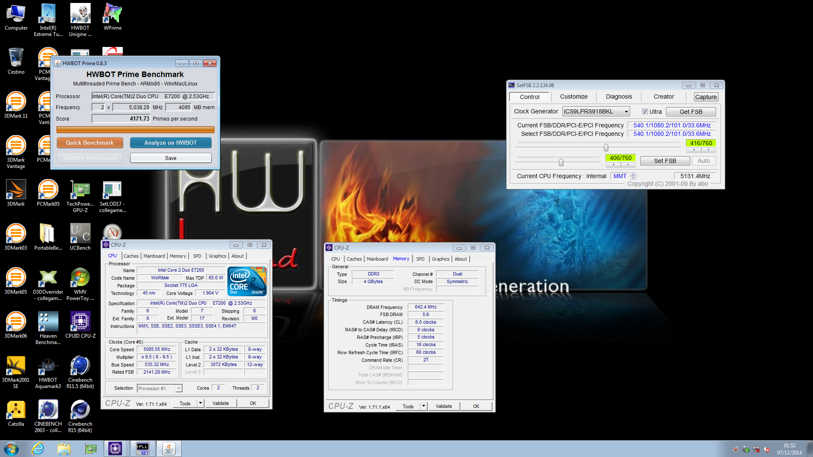Open Cinebench R15 64bit shortcut
Screen dimensions: 813x457
80,416
